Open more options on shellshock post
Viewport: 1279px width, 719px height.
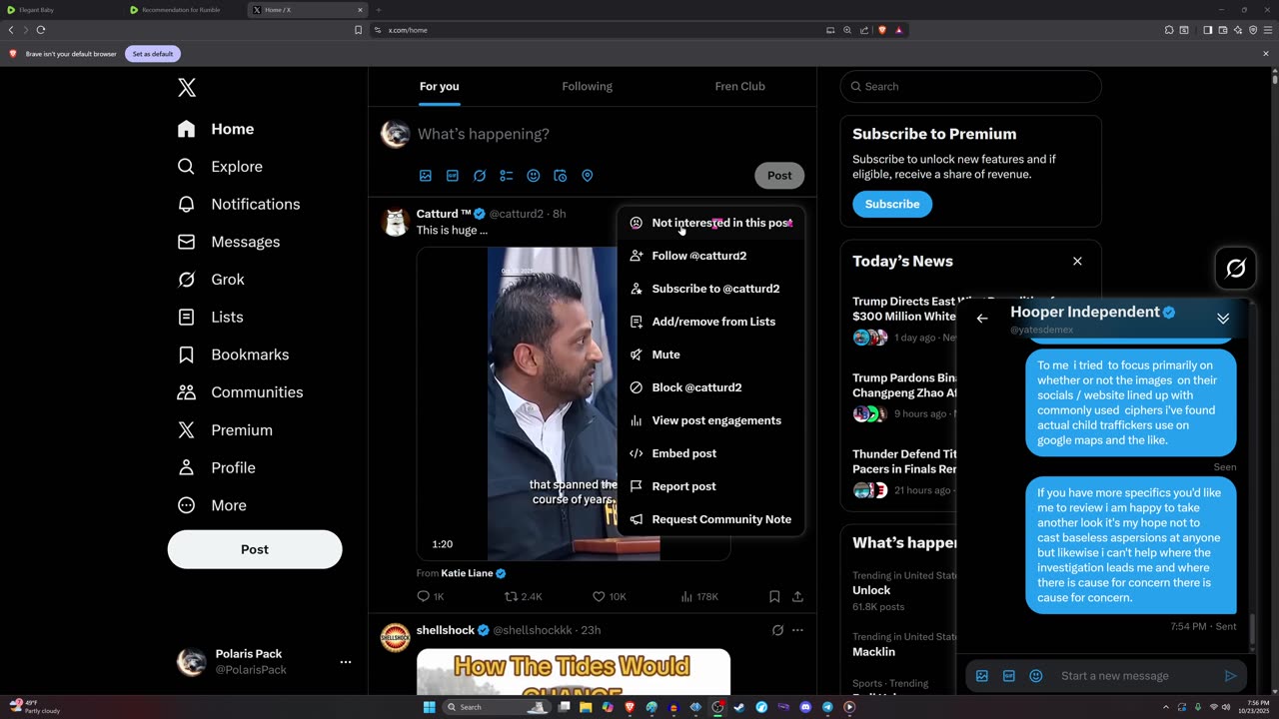coord(797,630)
